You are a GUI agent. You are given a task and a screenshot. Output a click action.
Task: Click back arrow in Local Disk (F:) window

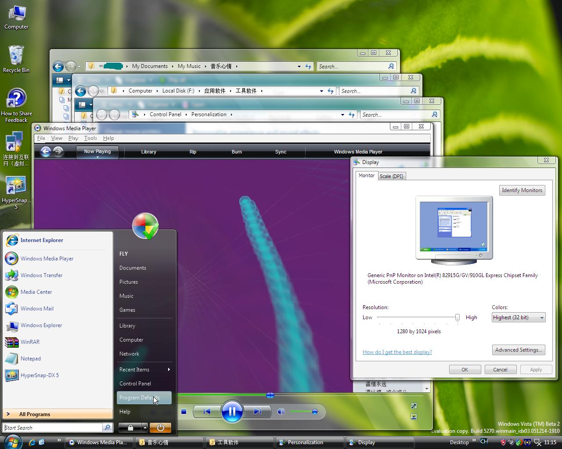tap(80, 91)
